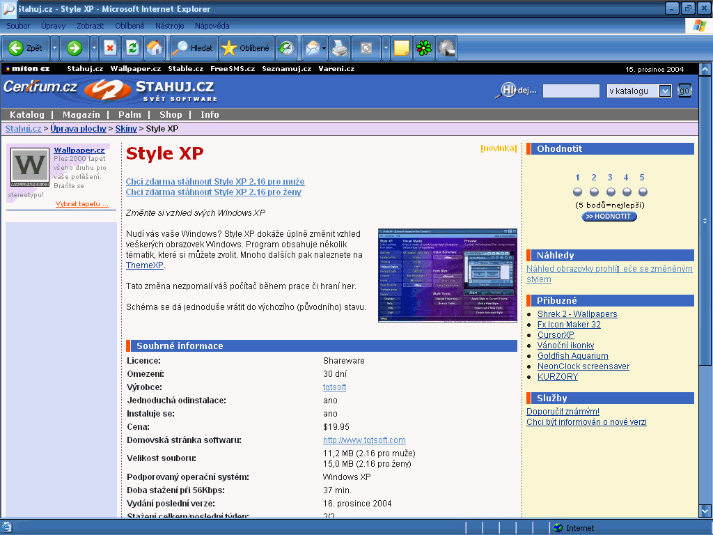
Task: Click the green Forward arrow button
Action: (74, 48)
